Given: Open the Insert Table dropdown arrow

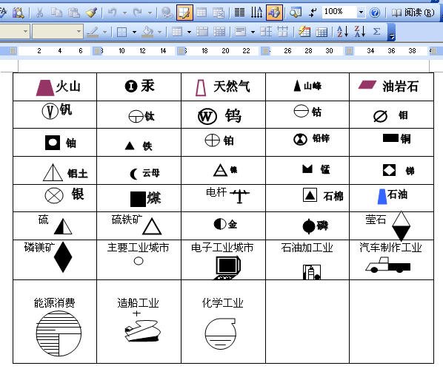Looking at the screenshot, I should [190, 32].
